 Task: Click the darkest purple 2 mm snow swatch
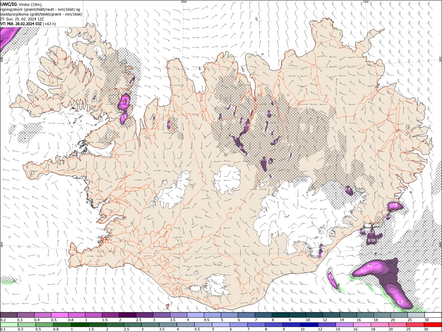[127, 315]
